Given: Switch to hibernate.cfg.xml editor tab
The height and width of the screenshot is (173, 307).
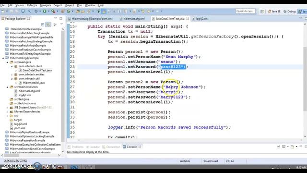Looking at the screenshot, I should [132, 19].
